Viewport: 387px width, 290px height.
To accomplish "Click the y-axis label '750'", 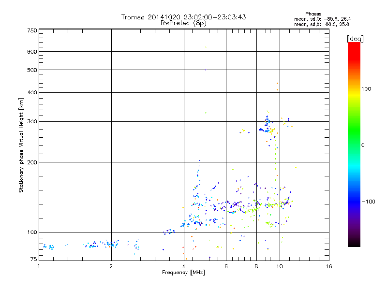I will pyautogui.click(x=32, y=30).
